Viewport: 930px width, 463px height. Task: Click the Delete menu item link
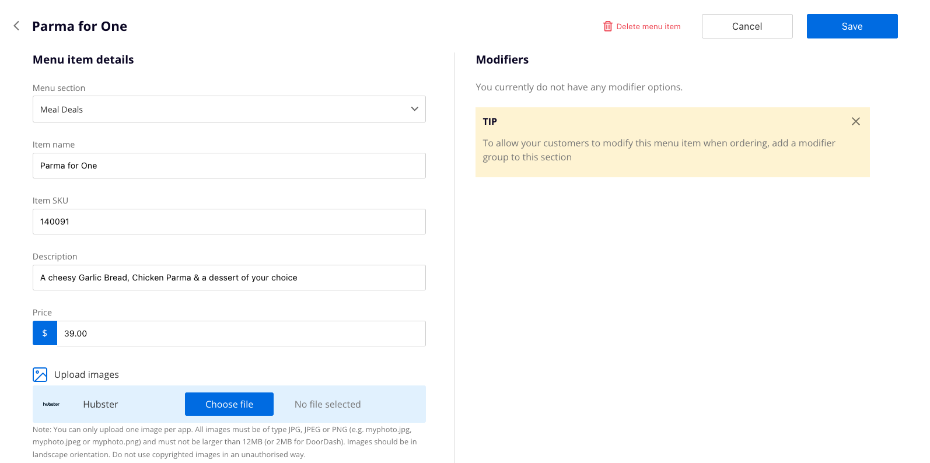click(648, 26)
